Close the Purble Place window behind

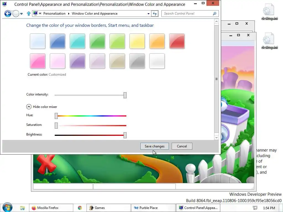248,35
